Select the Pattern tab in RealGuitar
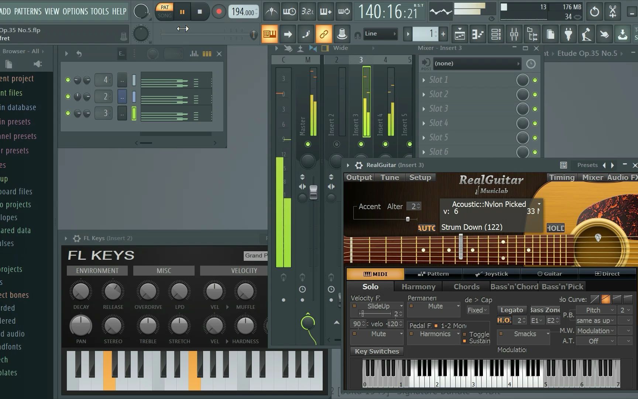Image resolution: width=638 pixels, height=399 pixels. tap(433, 274)
